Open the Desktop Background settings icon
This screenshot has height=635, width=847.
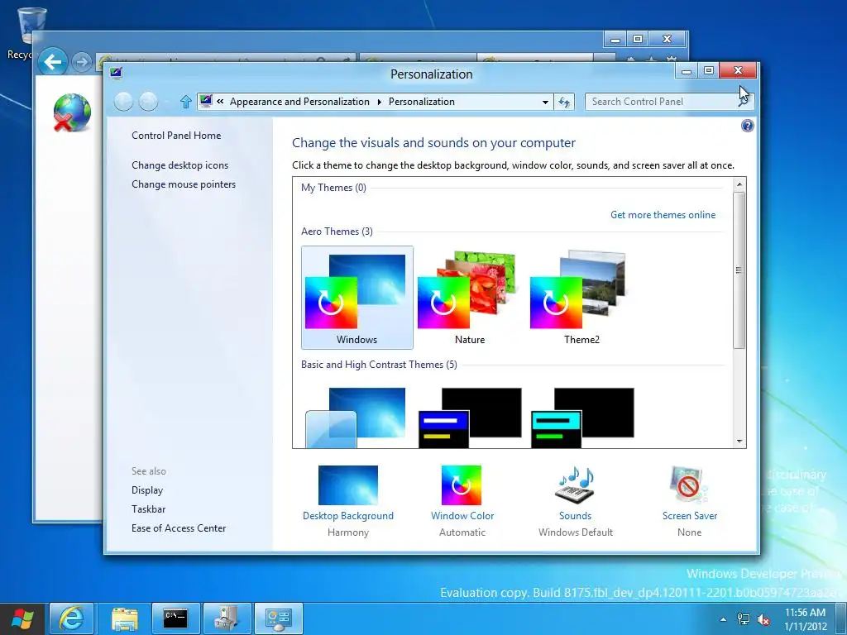[348, 485]
